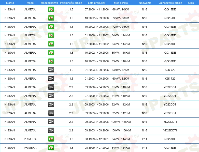199x152 pixels.
Task: Click the petrol icon in the 01.2000 -> 11.2002 row
Action: [51, 35]
